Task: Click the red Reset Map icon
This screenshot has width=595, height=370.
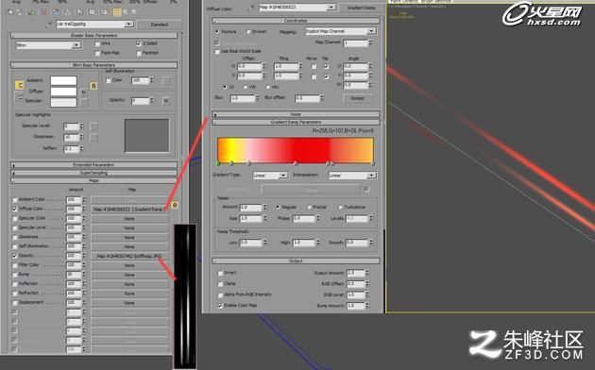Action: coord(43,12)
